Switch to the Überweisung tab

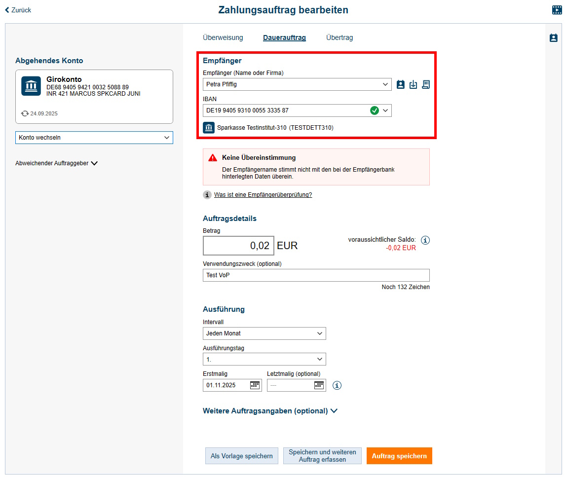click(x=223, y=37)
